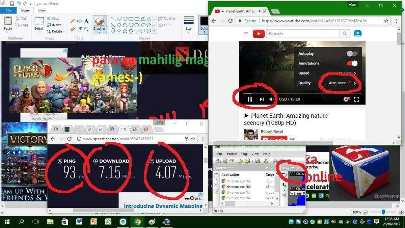The image size is (405, 228).
Task: Open Chrome menu in the speedtest window
Action: coord(203,139)
